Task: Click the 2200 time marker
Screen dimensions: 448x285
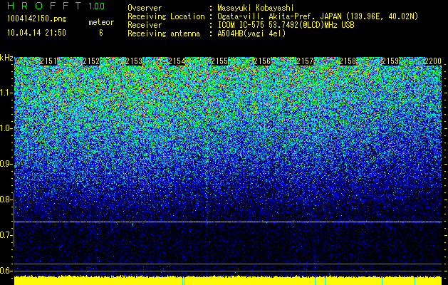Action: (433, 61)
